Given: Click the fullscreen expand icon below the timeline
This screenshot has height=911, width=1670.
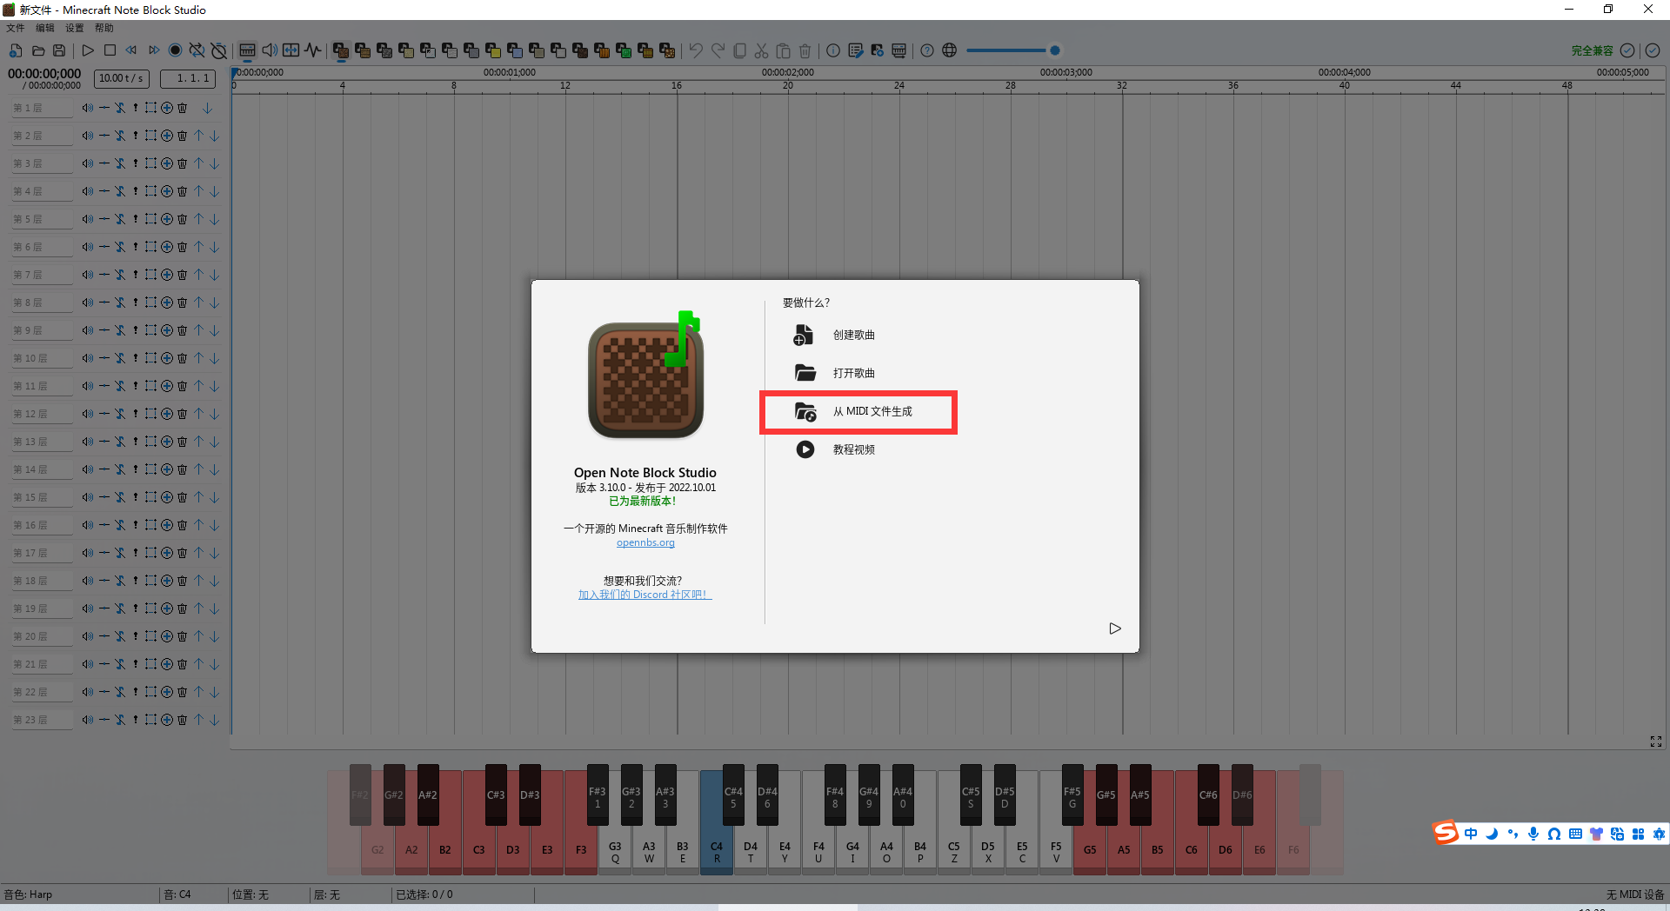Looking at the screenshot, I should click(1656, 741).
